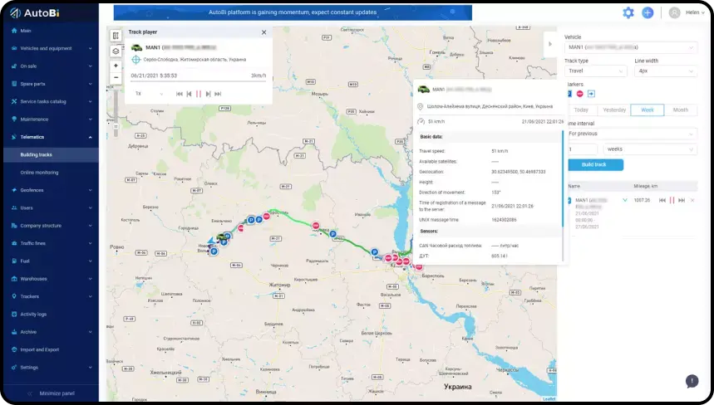This screenshot has width=714, height=405.
Task: Open the Users section icon
Action: coord(13,207)
